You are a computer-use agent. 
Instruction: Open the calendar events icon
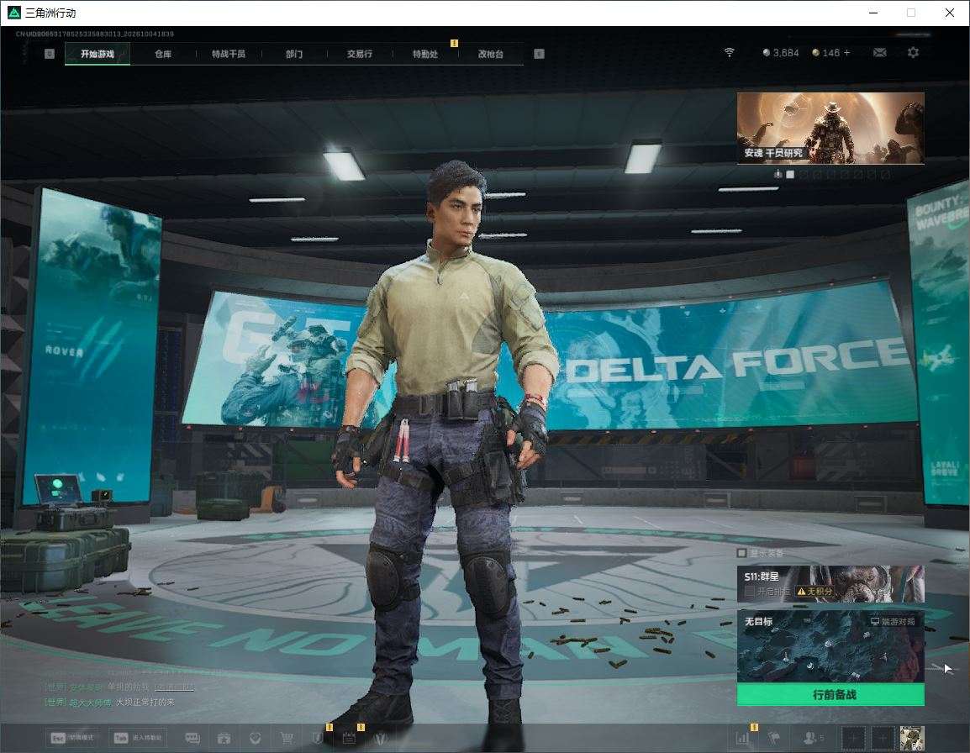(349, 738)
